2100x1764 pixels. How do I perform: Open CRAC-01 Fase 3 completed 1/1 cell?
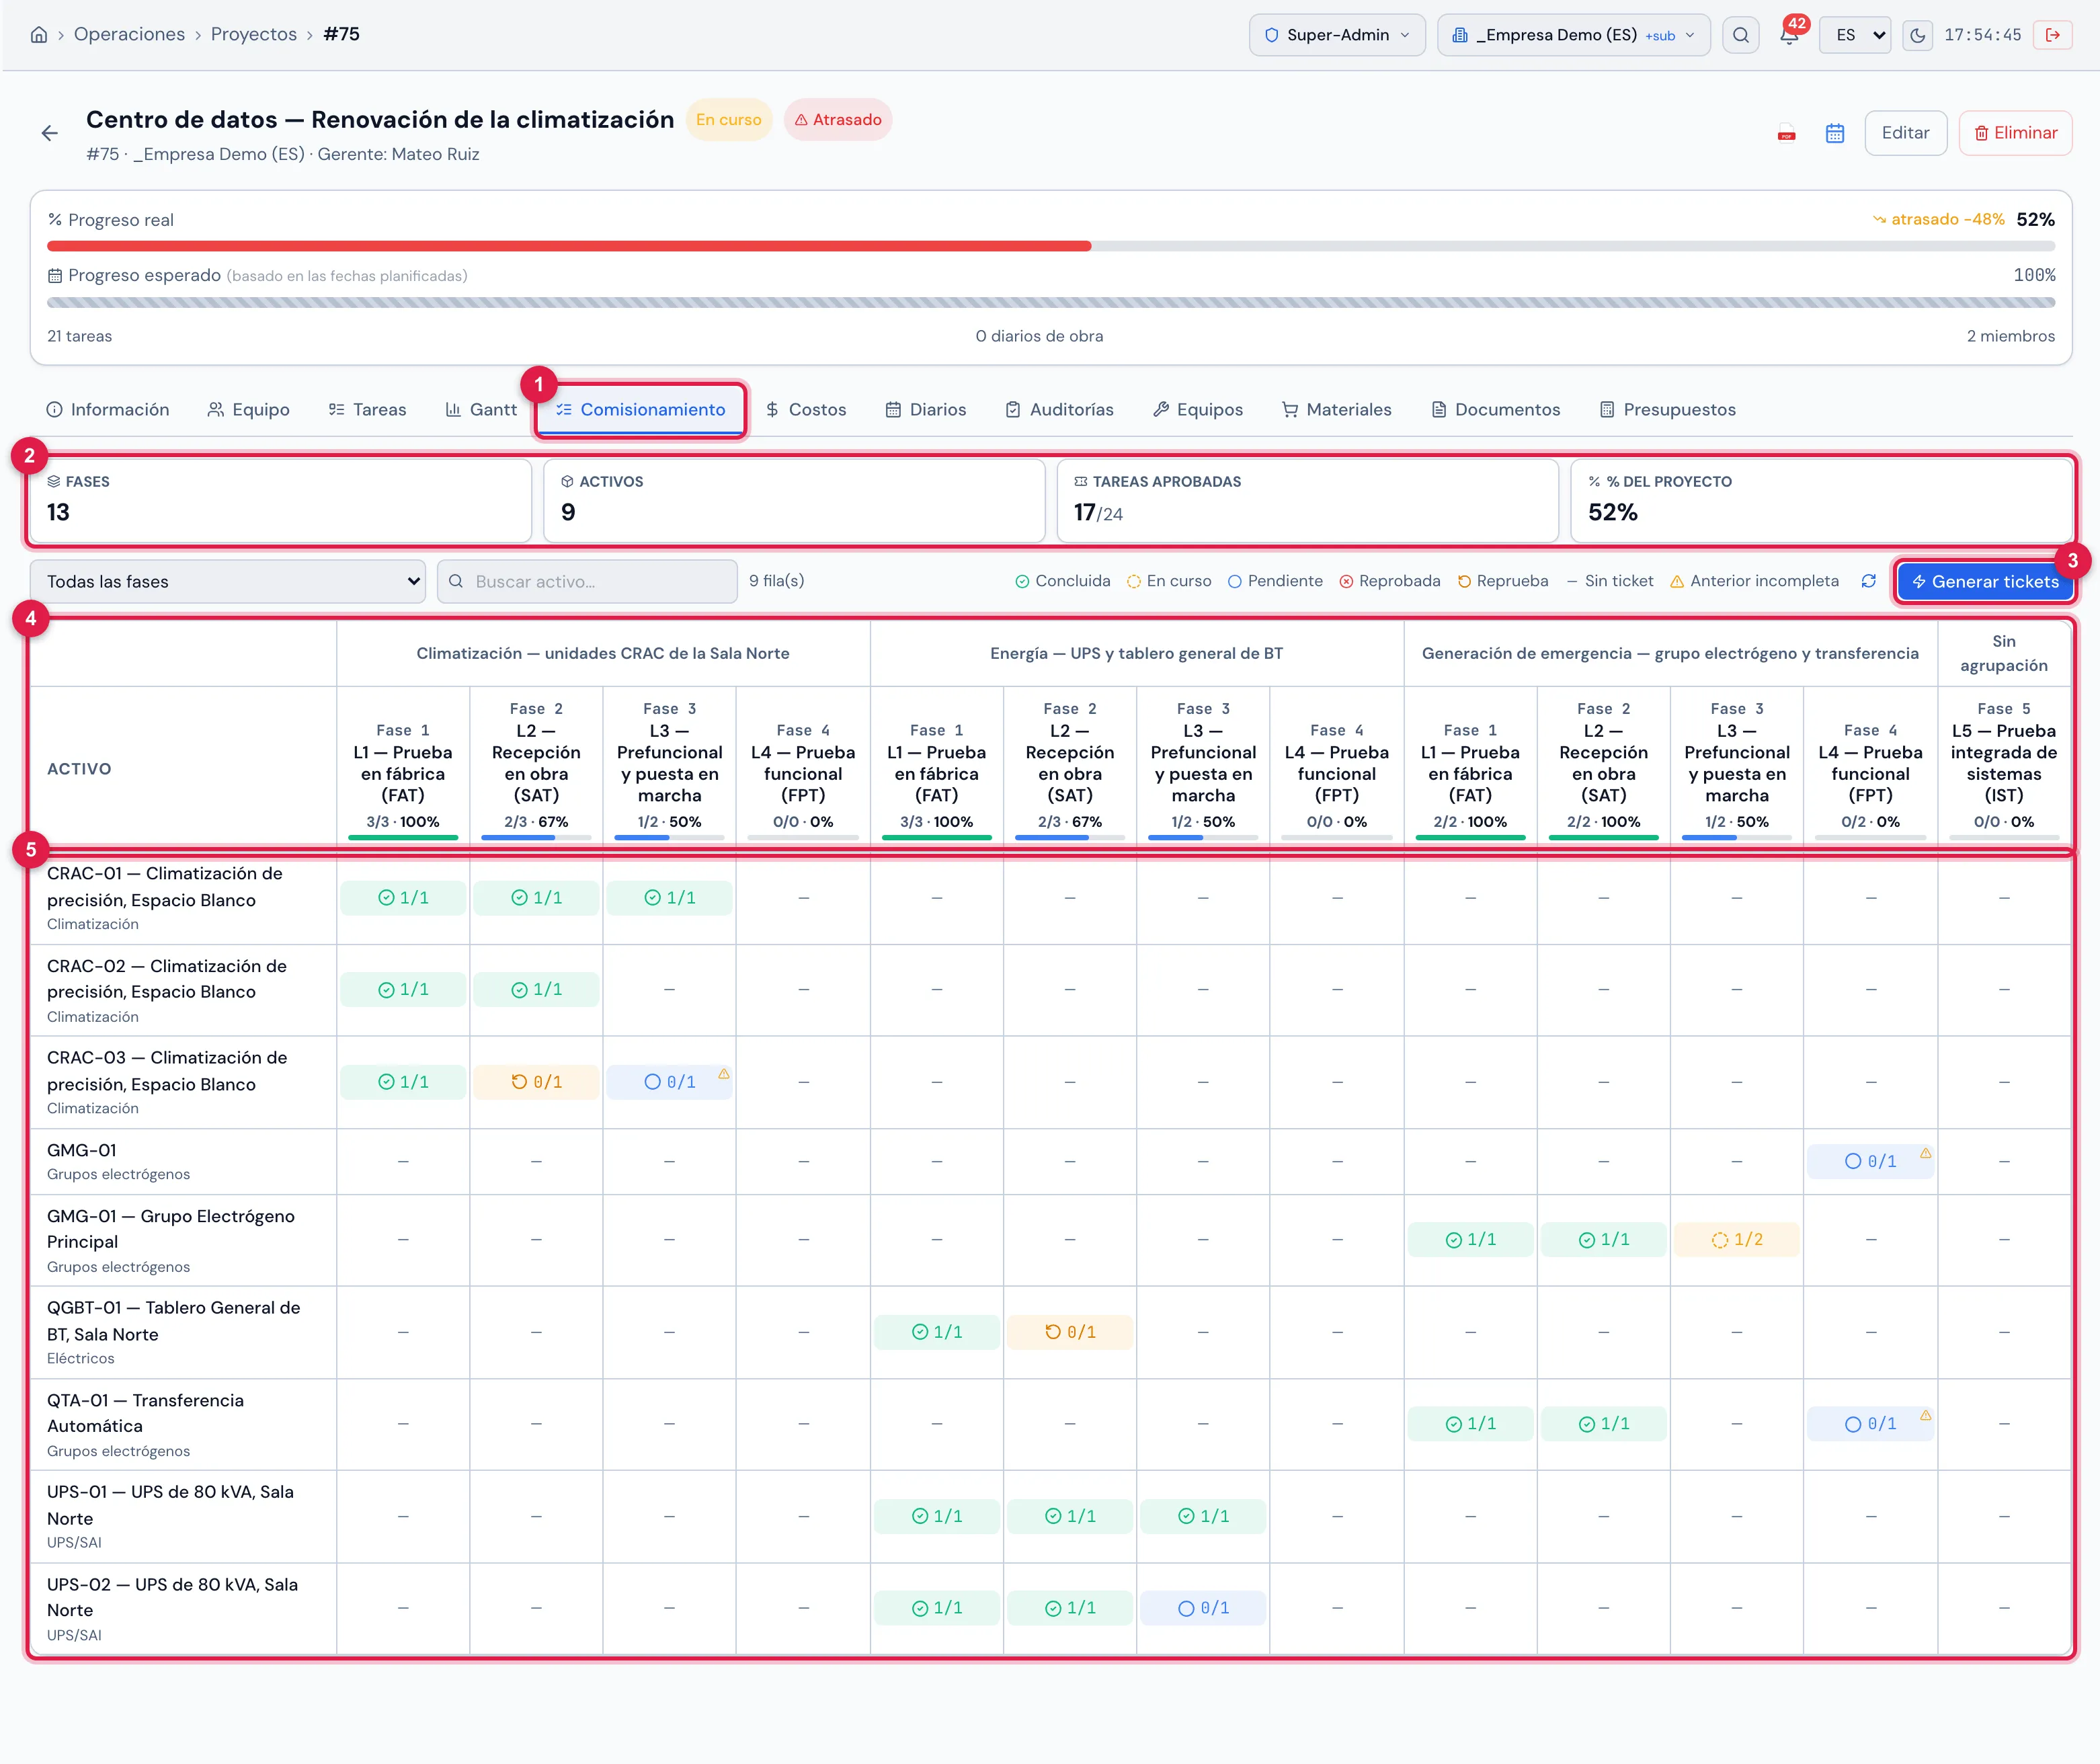669,898
